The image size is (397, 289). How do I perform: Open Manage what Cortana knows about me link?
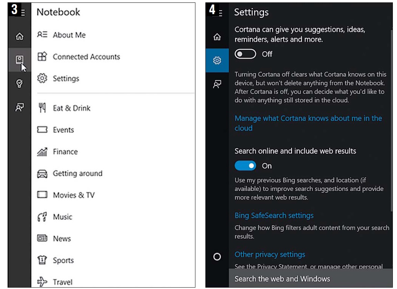point(308,123)
